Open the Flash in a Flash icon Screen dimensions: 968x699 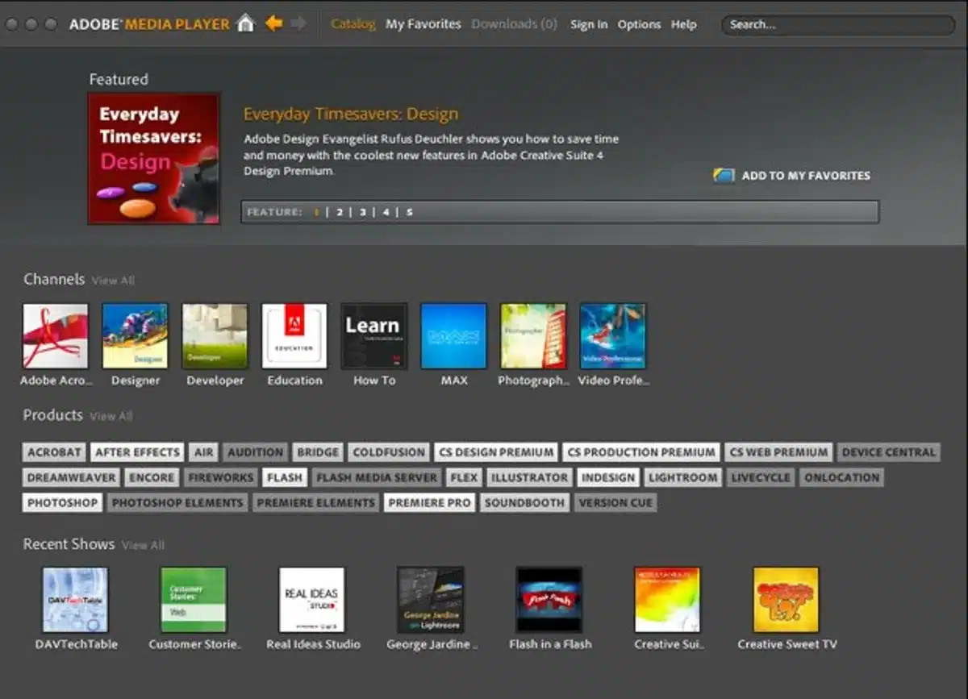tap(549, 600)
